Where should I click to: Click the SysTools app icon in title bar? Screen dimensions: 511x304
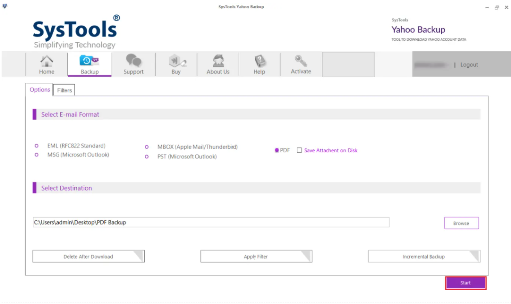pyautogui.click(x=5, y=6)
